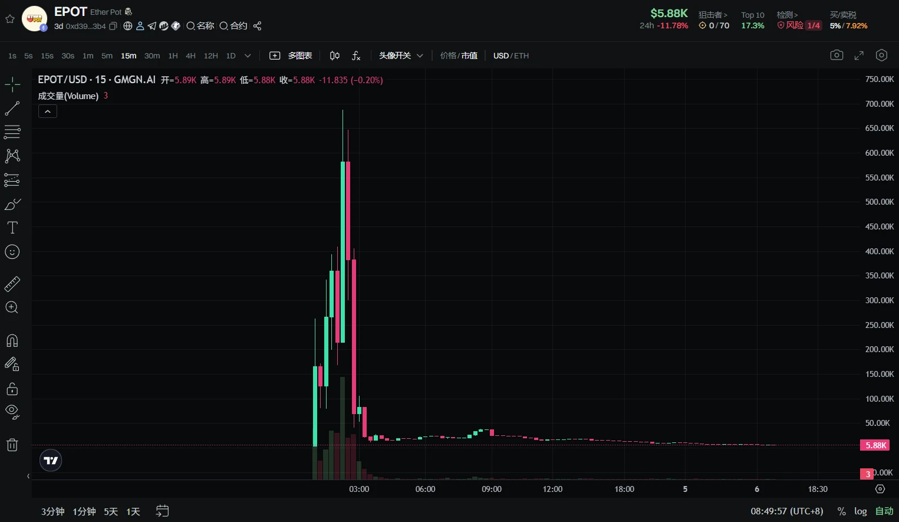Toggle magnet mode
Screen dimensions: 899x522
pos(12,340)
